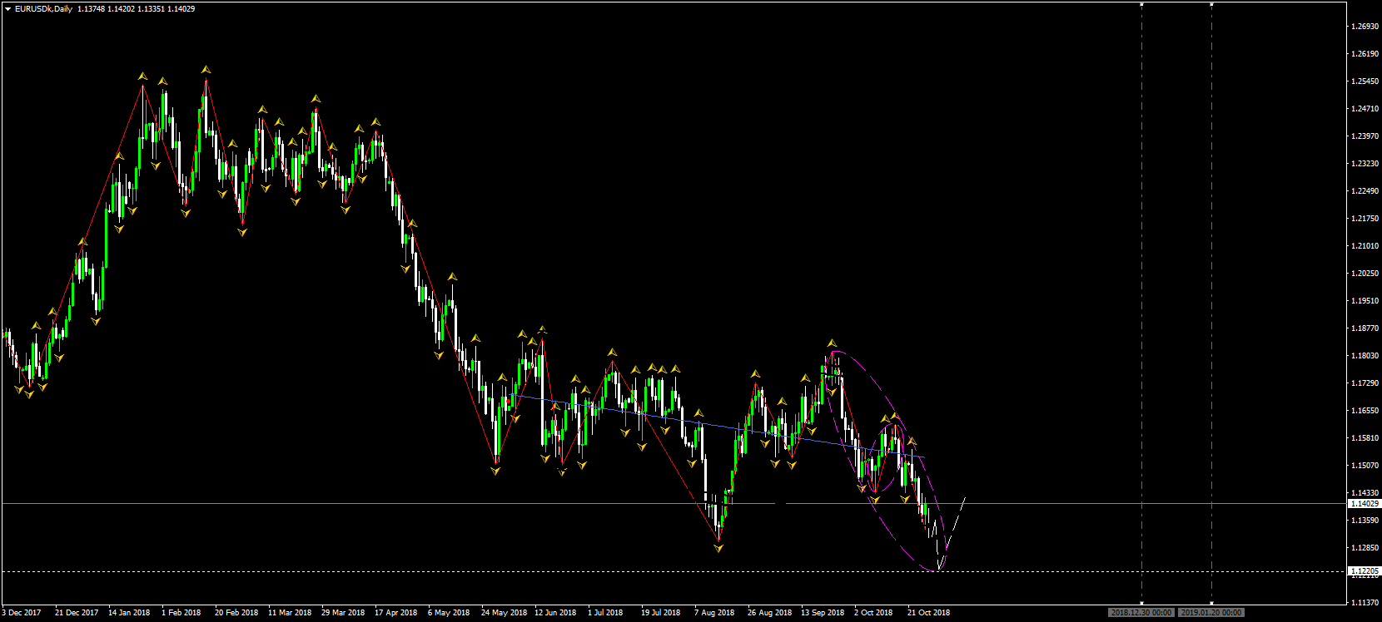Click the top handle of the 2018.12.30 vertical line
This screenshot has height=622, width=1382.
(1141, 4)
